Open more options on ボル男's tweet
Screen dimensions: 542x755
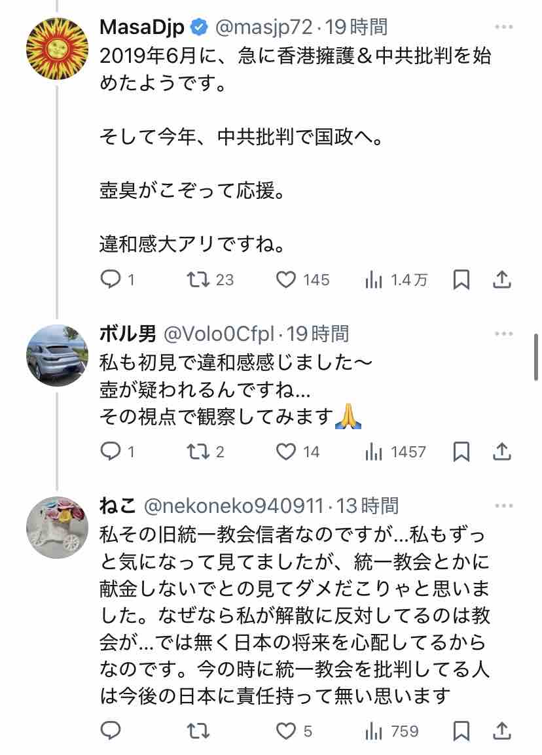(x=503, y=334)
